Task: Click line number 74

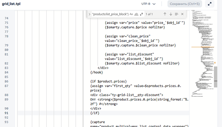Action: click(x=6, y=18)
